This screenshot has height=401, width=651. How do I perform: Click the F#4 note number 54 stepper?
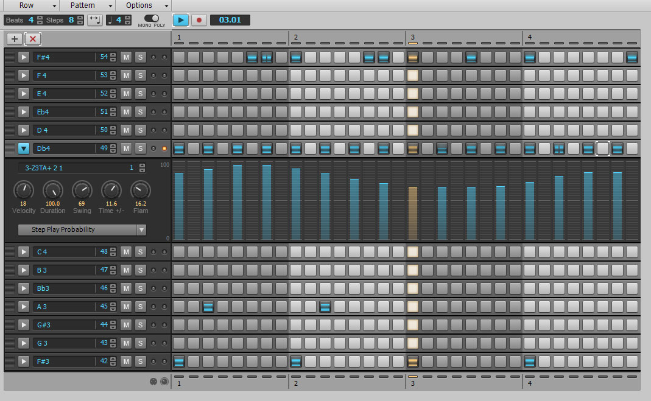pos(113,57)
